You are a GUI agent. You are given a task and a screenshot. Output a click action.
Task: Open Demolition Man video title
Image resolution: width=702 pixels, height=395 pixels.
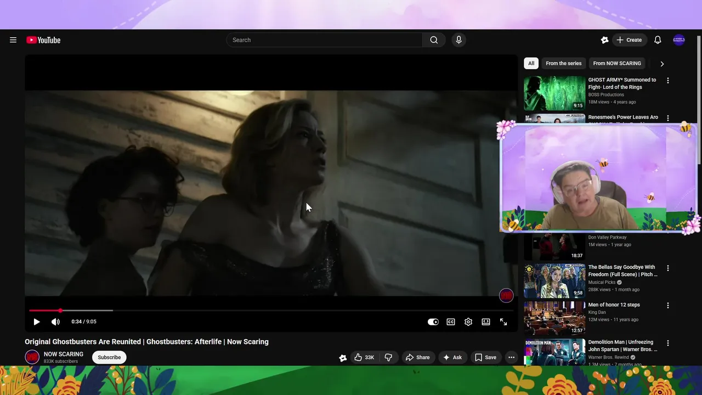[x=622, y=346]
